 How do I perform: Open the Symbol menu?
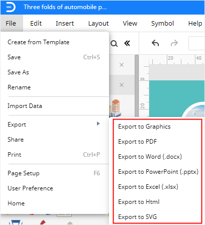[x=162, y=24]
